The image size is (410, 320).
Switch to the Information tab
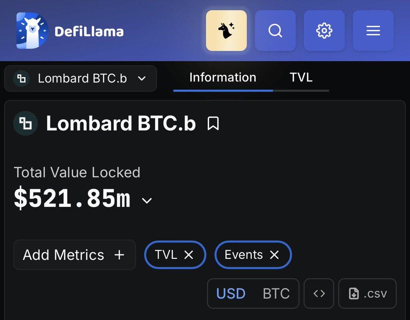click(223, 78)
